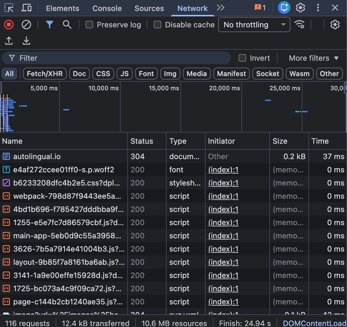Click the b6233208dfc4b2e5.css stylesheet icon

pos(6,183)
